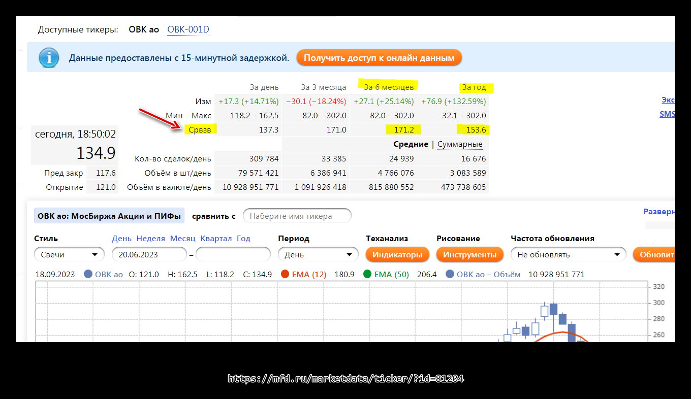Viewport: 691px width, 399px height.
Task: Select the Год date range link
Action: [x=243, y=239]
